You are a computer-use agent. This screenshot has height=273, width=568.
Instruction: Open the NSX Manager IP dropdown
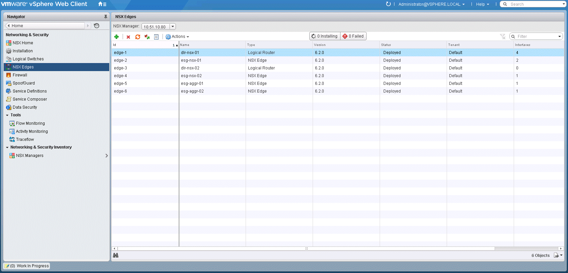pyautogui.click(x=173, y=27)
